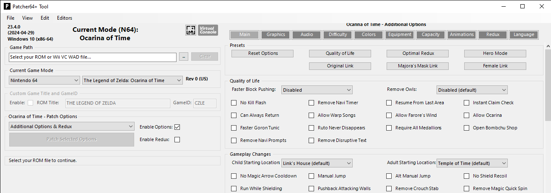This screenshot has width=551, height=193.
Task: Switch to the Equipment tab
Action: (400, 35)
